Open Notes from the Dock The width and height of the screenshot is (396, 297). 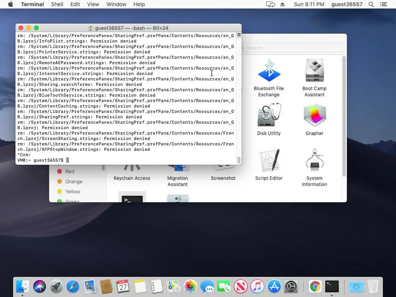coord(140,287)
